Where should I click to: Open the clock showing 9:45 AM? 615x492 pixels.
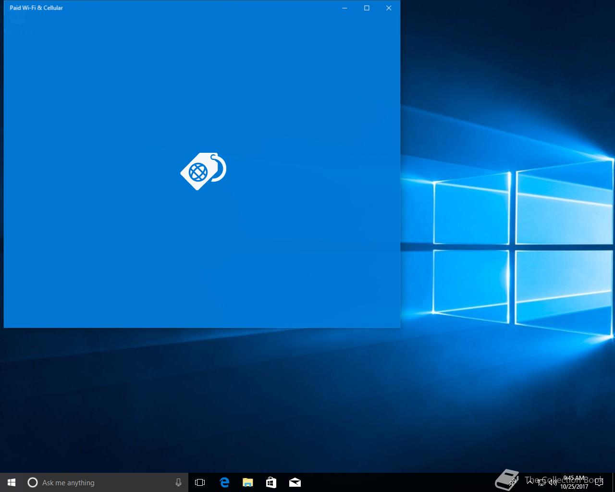pyautogui.click(x=574, y=482)
